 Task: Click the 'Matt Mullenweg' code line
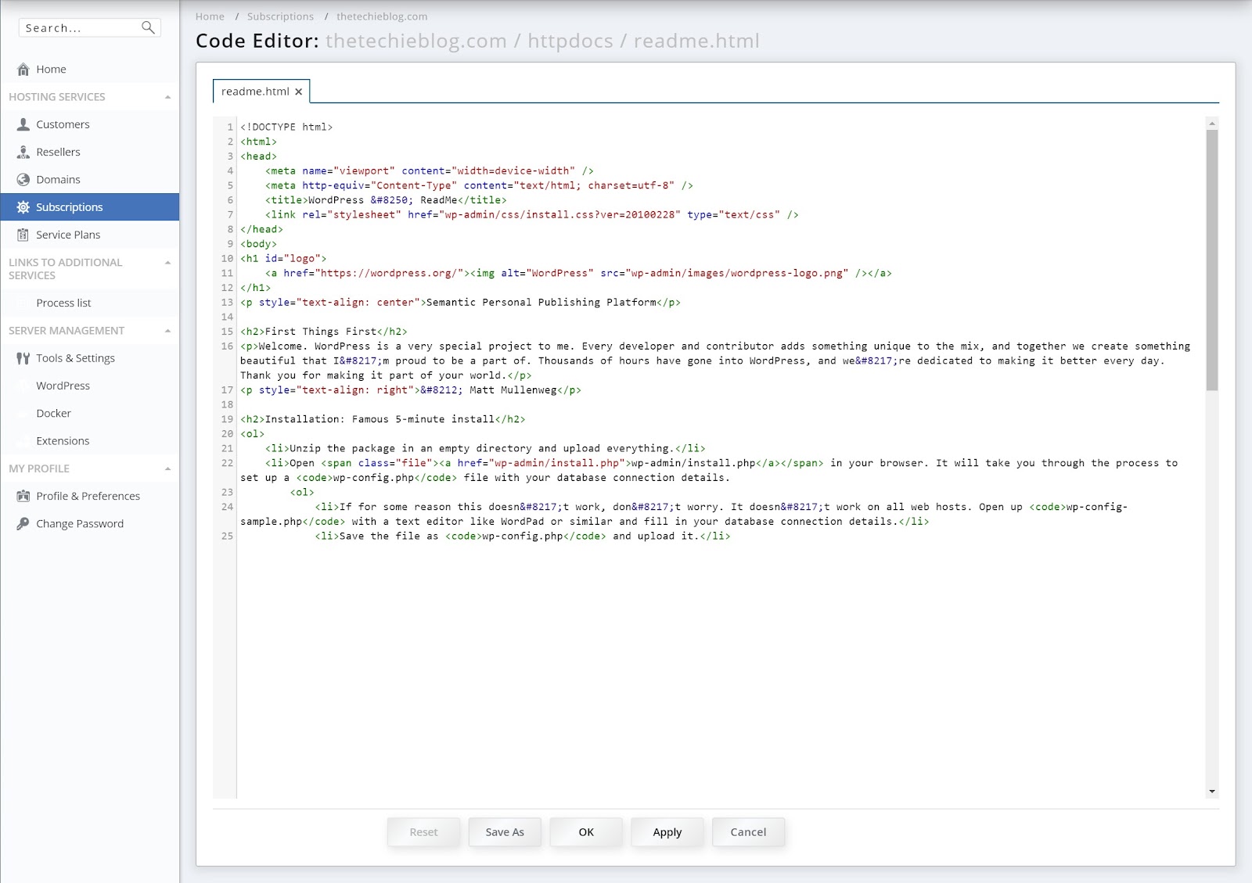click(411, 390)
